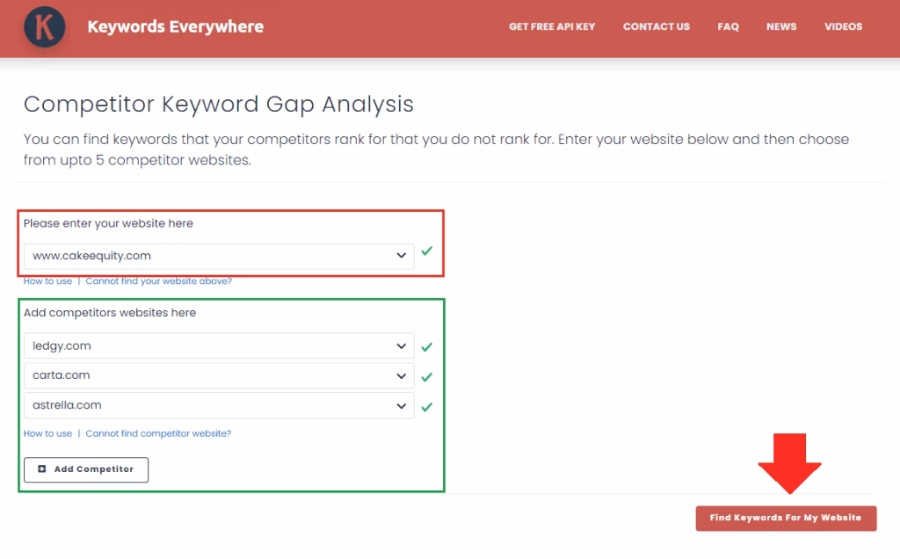The height and width of the screenshot is (559, 900).
Task: Click the dropdown chevron in the ledgy.com field
Action: [x=401, y=345]
